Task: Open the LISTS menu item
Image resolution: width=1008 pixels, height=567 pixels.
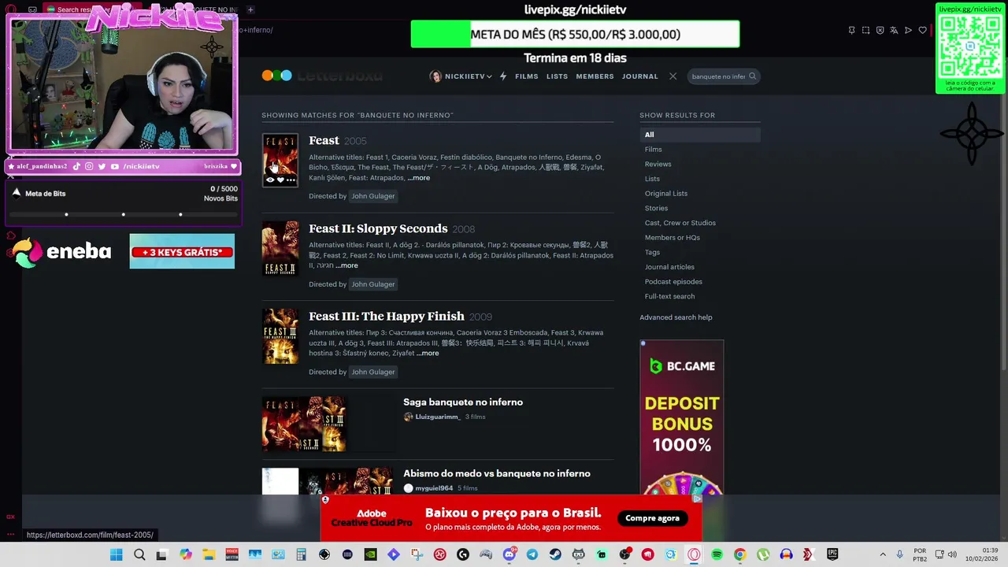Action: 557,76
